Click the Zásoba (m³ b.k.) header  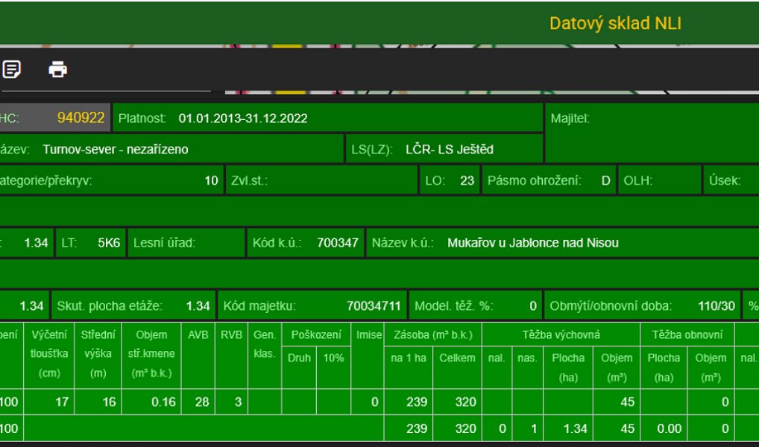[x=432, y=335]
